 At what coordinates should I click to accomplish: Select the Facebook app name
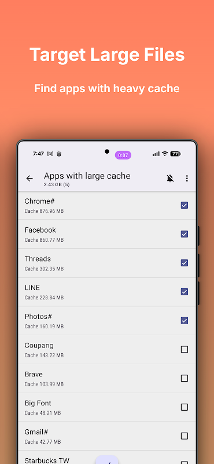pyautogui.click(x=40, y=230)
